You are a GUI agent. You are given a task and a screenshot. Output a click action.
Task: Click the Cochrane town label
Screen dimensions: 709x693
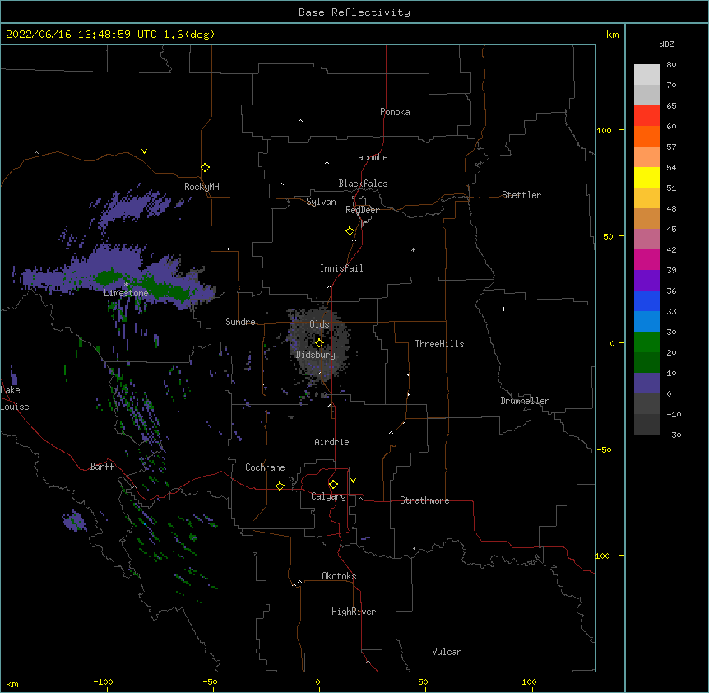tap(265, 467)
